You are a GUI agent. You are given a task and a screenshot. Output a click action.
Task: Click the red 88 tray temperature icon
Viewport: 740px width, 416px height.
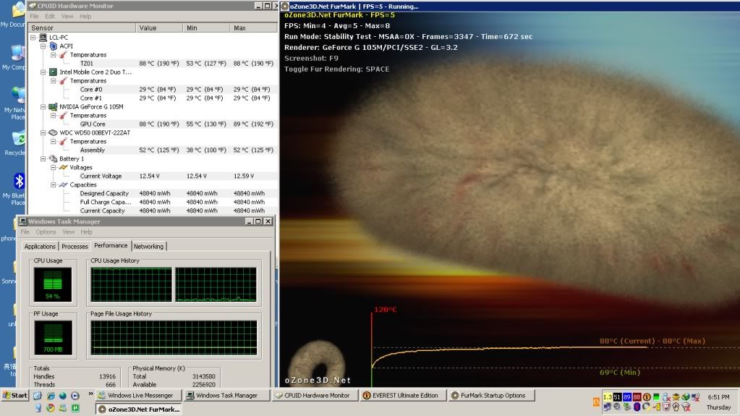point(637,397)
